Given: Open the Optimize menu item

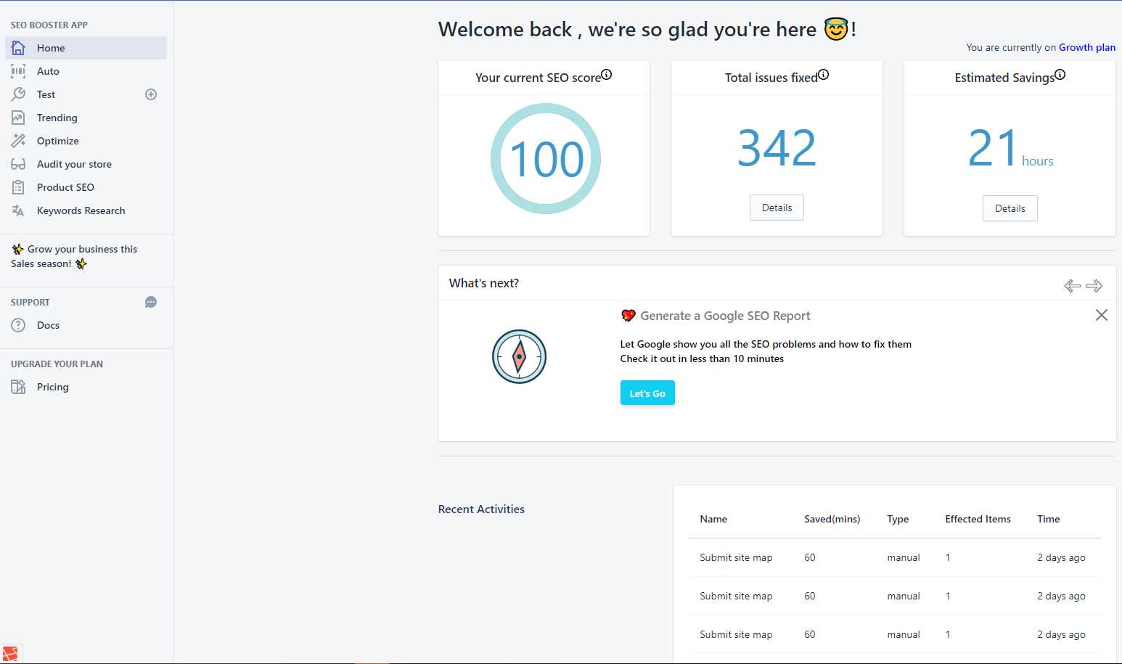Looking at the screenshot, I should pos(86,141).
